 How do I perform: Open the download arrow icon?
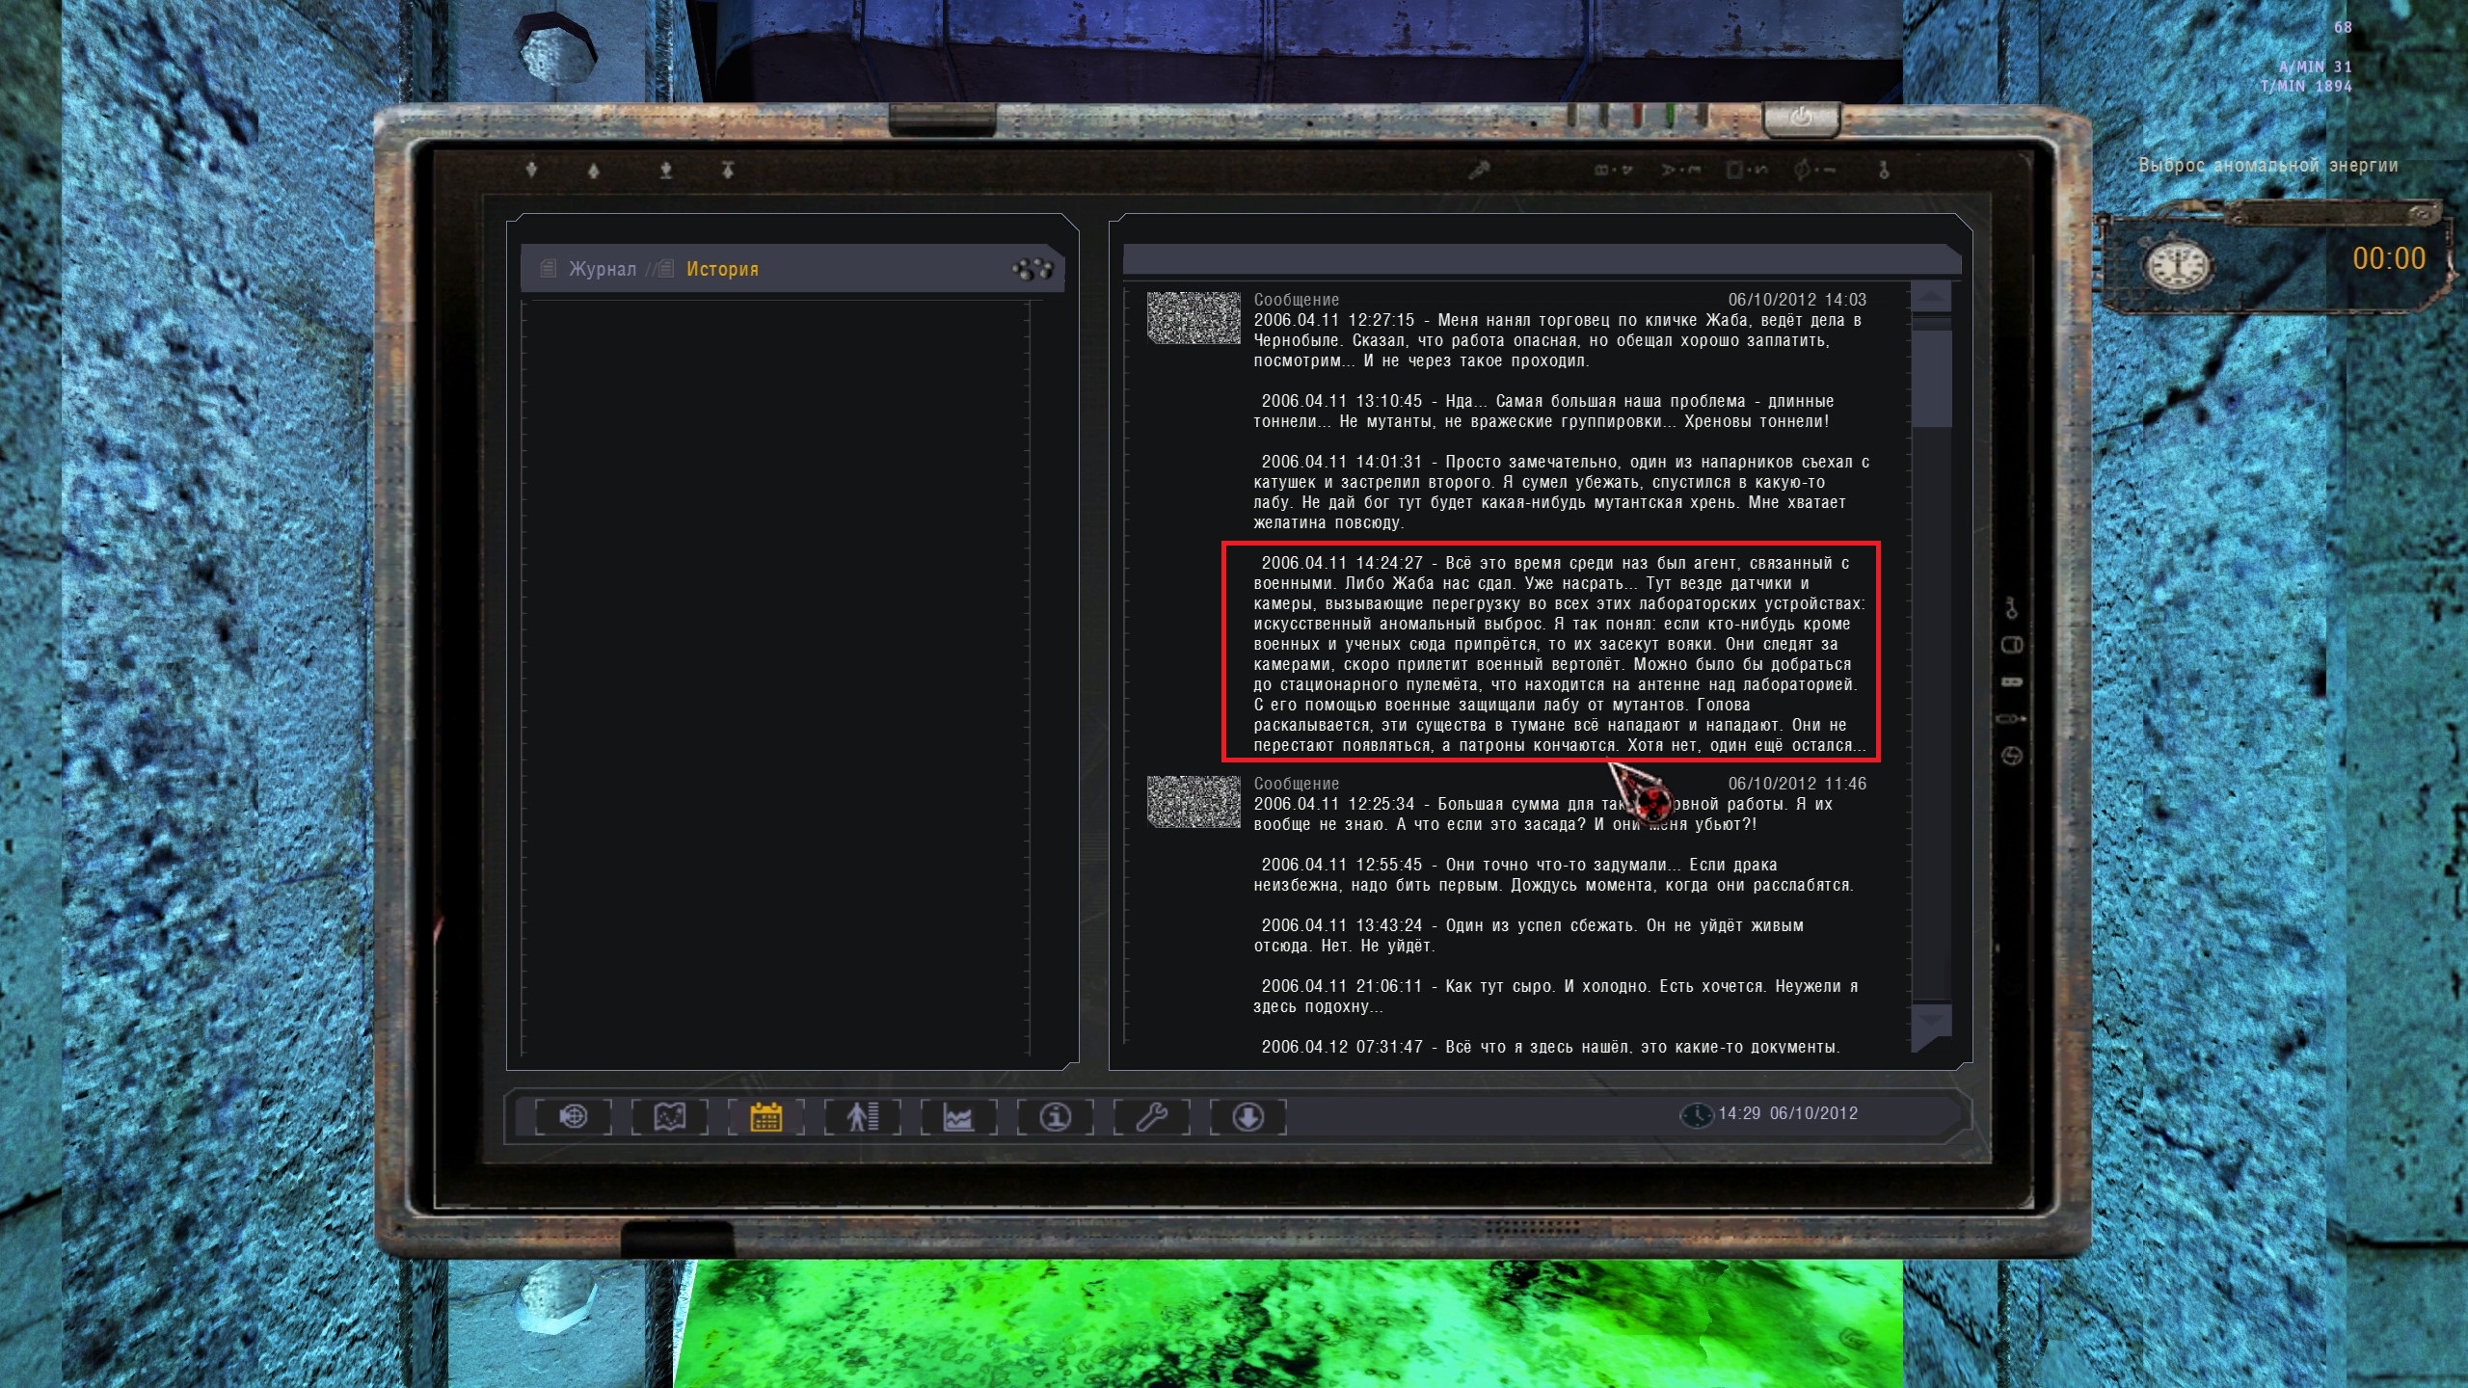coord(1248,1117)
